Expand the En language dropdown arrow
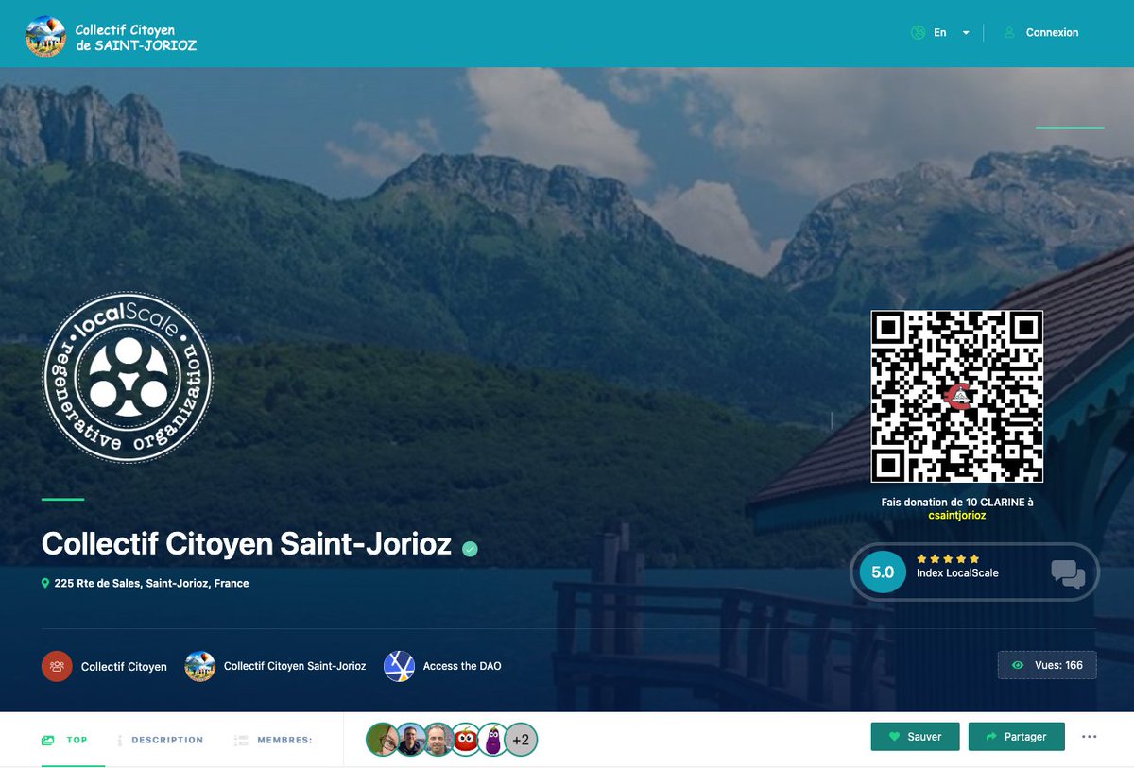Screen dimensions: 1134x768 pos(966,32)
